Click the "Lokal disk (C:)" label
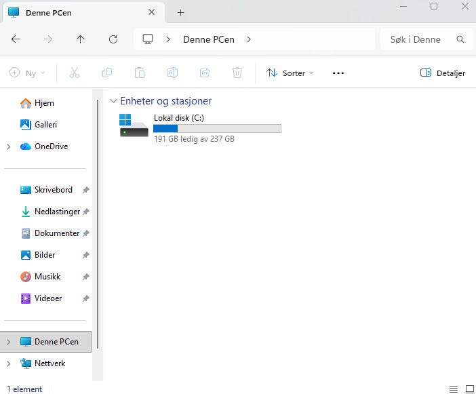This screenshot has height=394, width=476. [179, 118]
